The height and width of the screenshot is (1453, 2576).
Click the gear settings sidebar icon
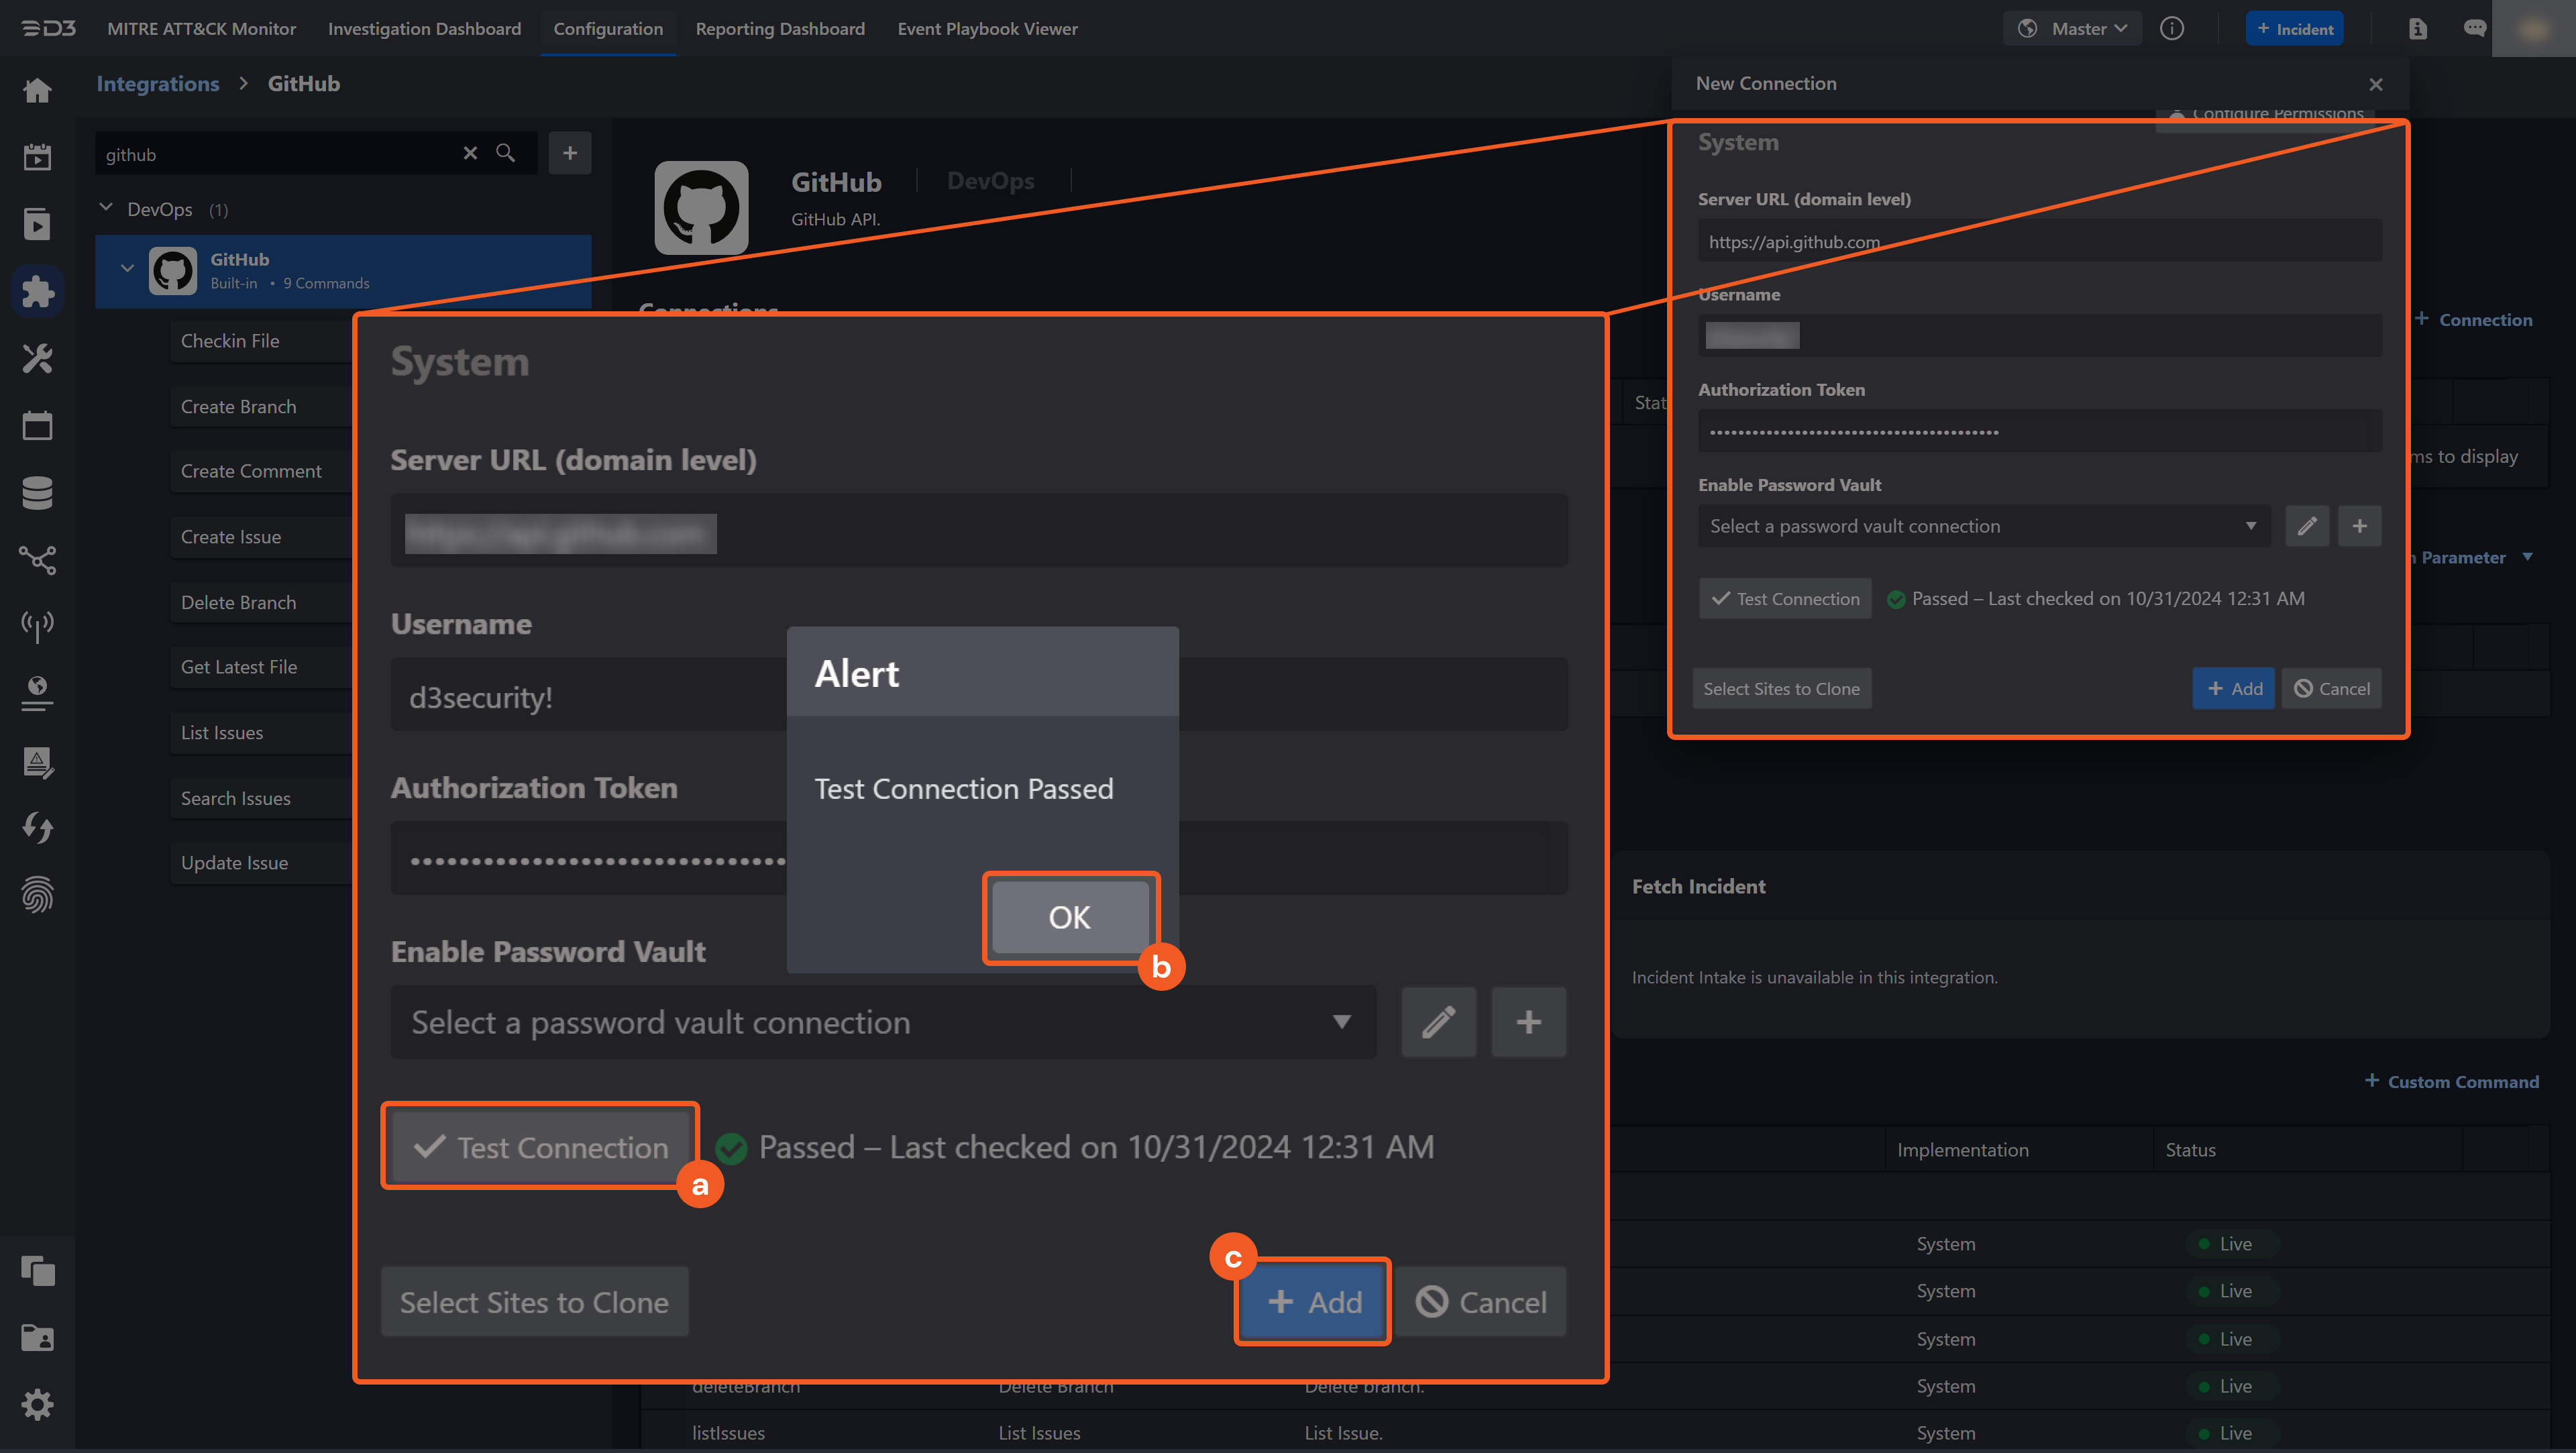37,1405
